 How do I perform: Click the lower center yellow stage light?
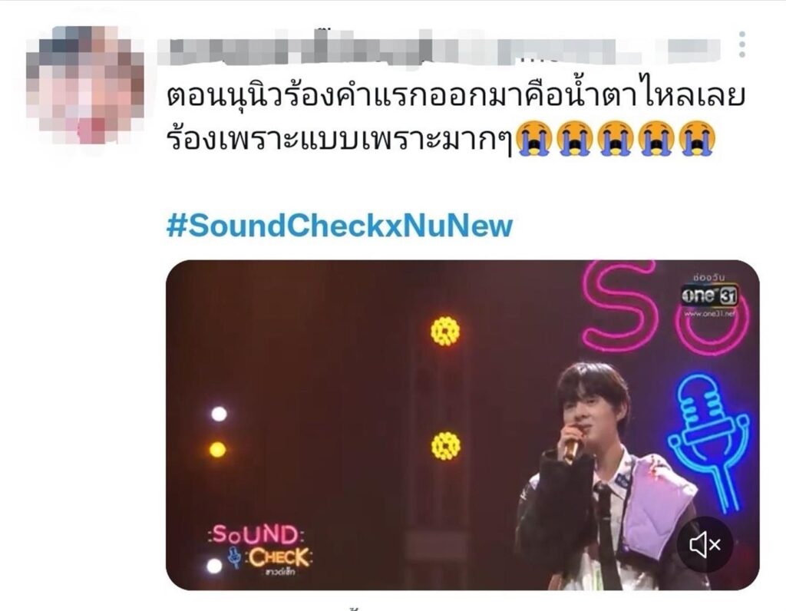(446, 446)
